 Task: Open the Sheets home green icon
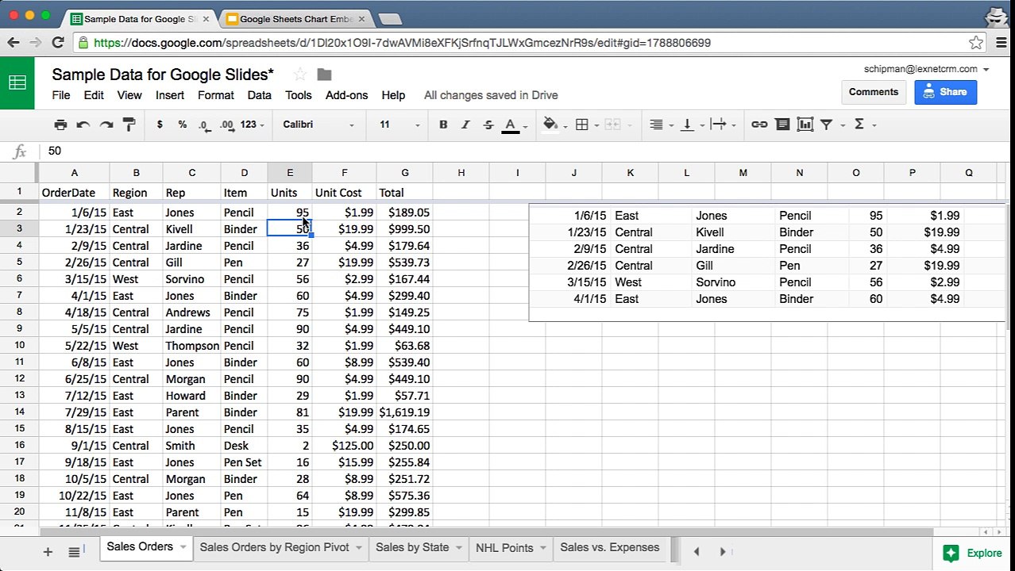pos(17,82)
